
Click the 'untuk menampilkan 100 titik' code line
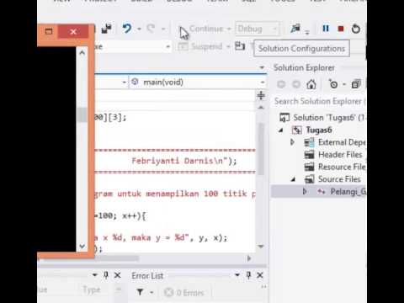click(x=175, y=194)
